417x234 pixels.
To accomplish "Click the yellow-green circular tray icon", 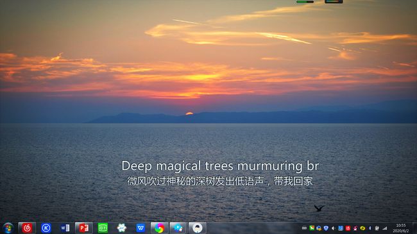I will 362,228.
